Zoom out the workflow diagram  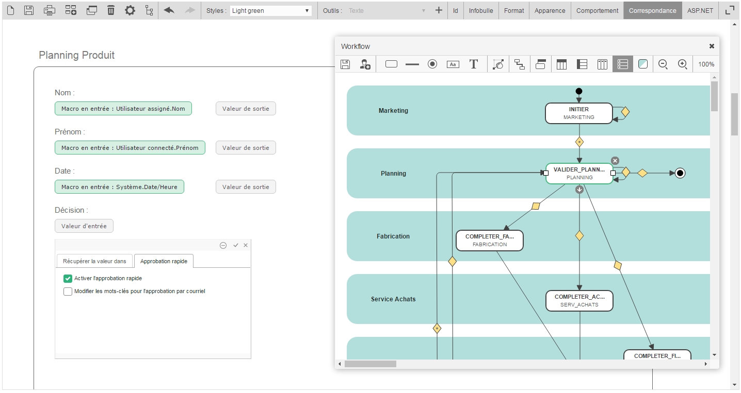coord(663,64)
